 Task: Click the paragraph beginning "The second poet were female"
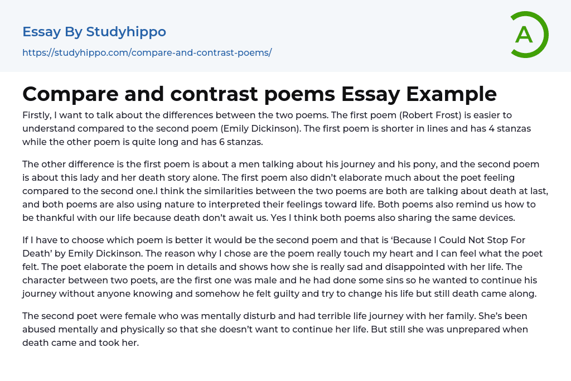coord(275,329)
